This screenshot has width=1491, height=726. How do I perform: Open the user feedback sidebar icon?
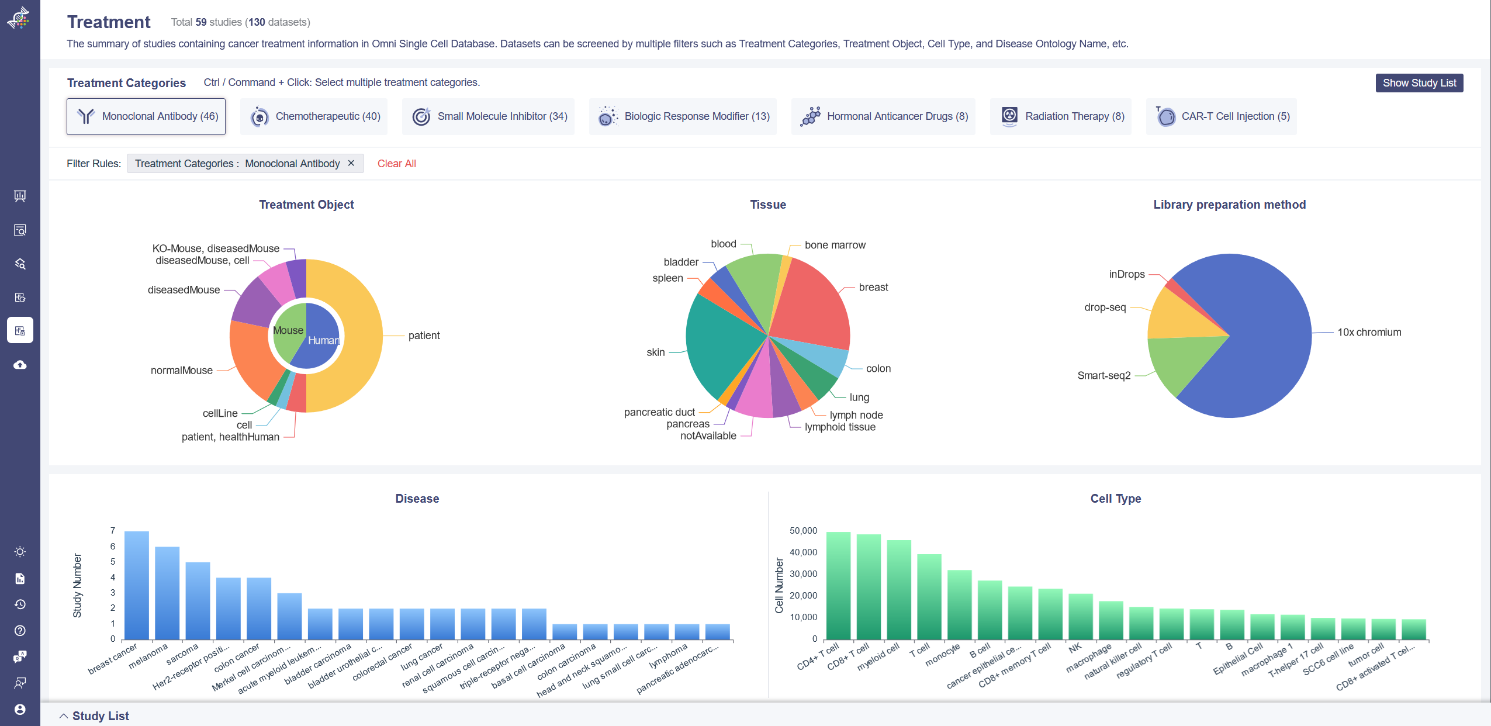[x=20, y=683]
